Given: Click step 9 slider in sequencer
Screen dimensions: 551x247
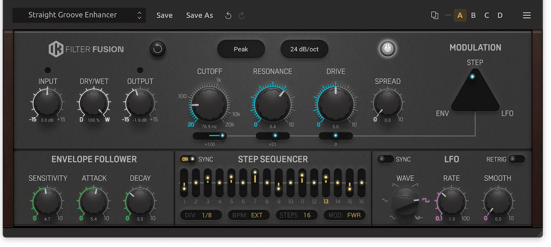Looking at the screenshot, I should pyautogui.click(x=279, y=183).
